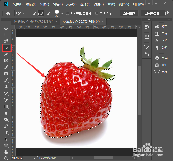The width and height of the screenshot is (173, 161).
Task: Open the 路径 panel
Action: [x=161, y=72]
